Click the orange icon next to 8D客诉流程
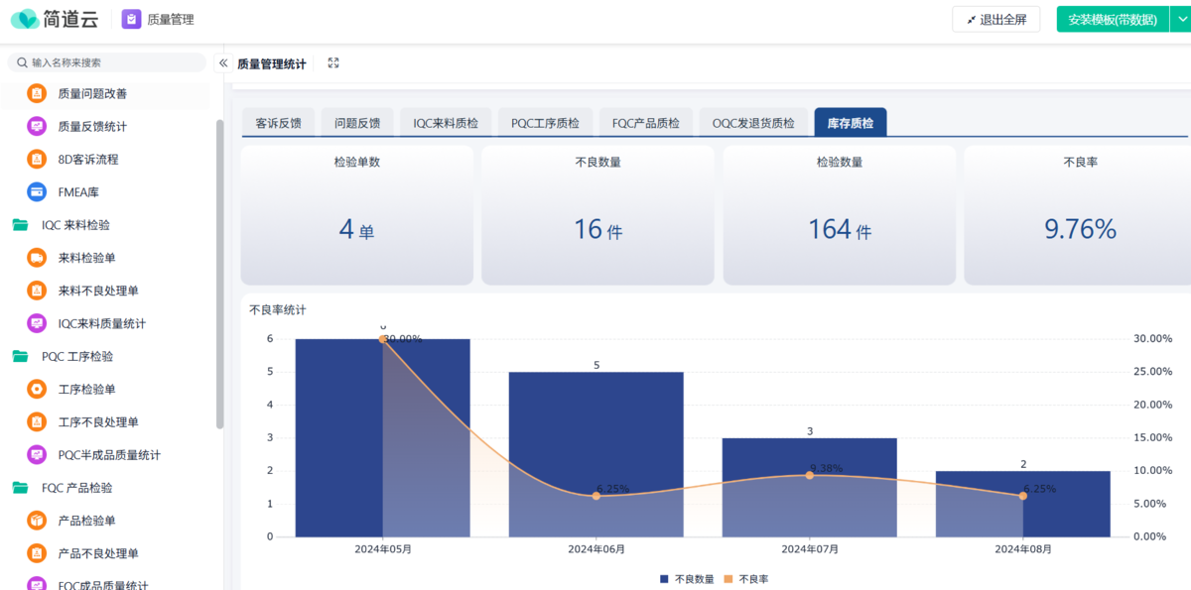The image size is (1191, 590). tap(37, 159)
